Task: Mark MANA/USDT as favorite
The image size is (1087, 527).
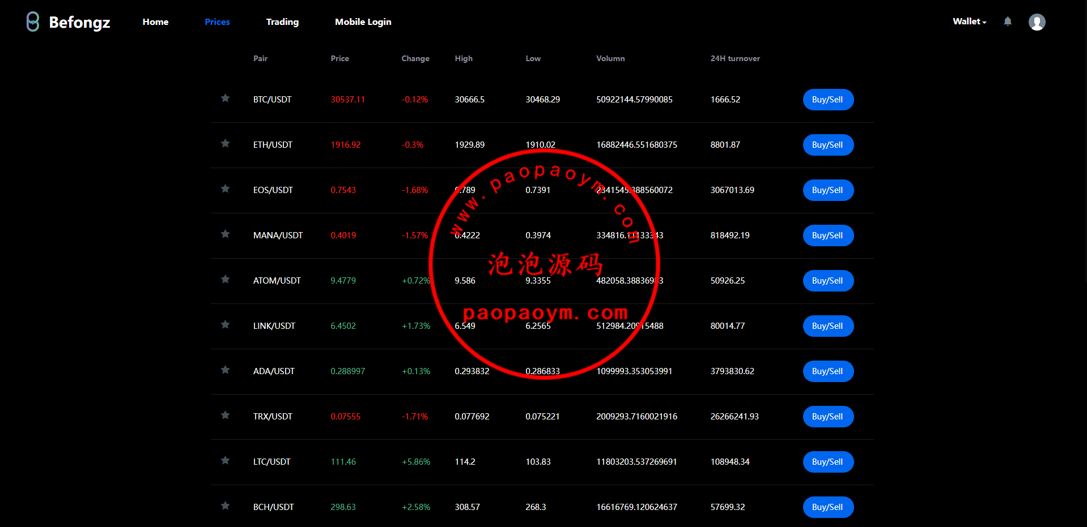Action: click(x=225, y=234)
